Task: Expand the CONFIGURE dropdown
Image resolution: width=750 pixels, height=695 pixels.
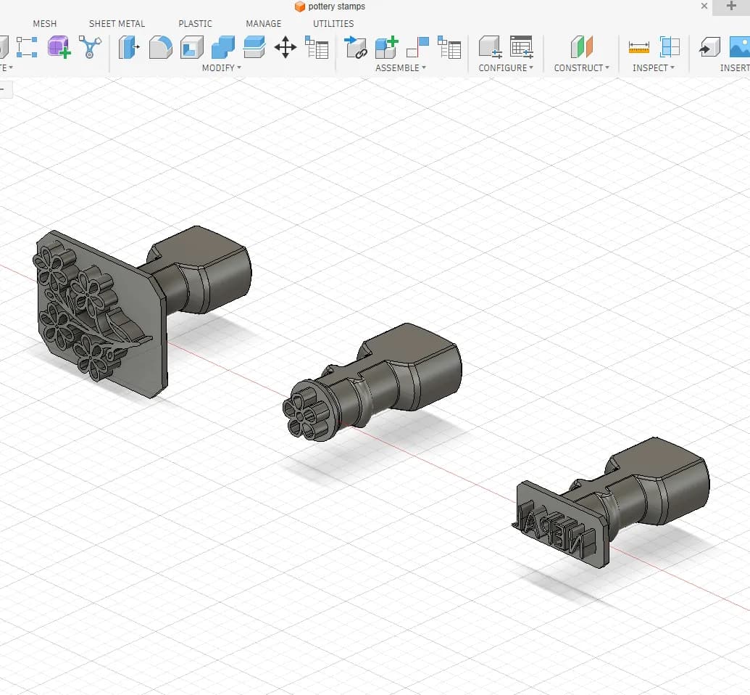Action: pos(506,68)
